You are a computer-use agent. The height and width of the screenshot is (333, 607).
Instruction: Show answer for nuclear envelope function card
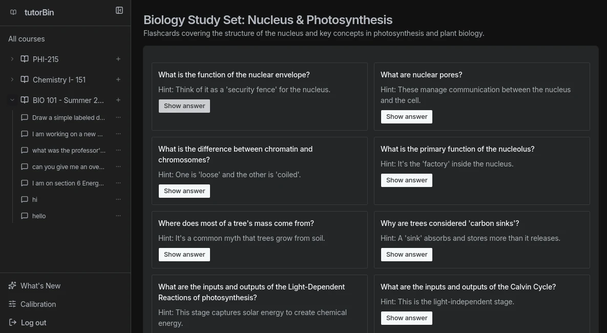[184, 106]
